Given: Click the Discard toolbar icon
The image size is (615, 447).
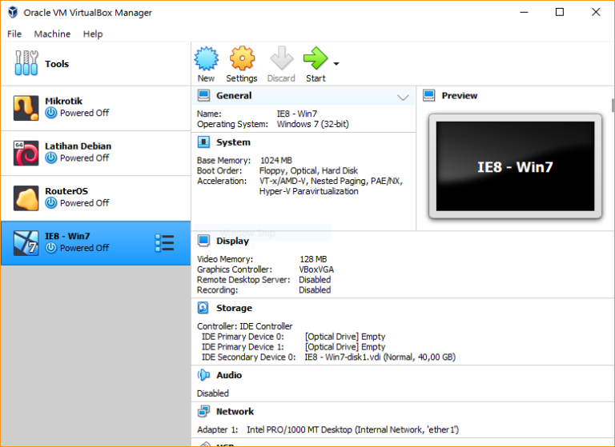Looking at the screenshot, I should [x=281, y=59].
